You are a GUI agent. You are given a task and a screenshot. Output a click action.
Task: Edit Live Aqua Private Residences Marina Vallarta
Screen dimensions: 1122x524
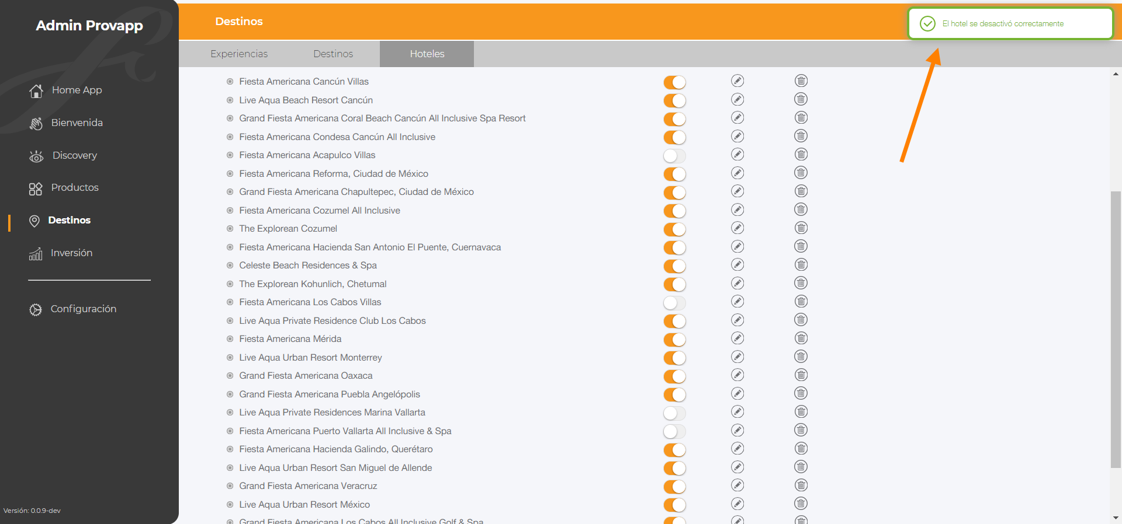pos(737,411)
